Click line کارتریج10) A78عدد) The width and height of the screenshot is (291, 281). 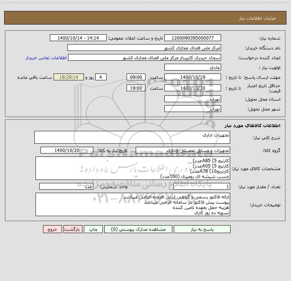pyautogui.click(x=209, y=171)
